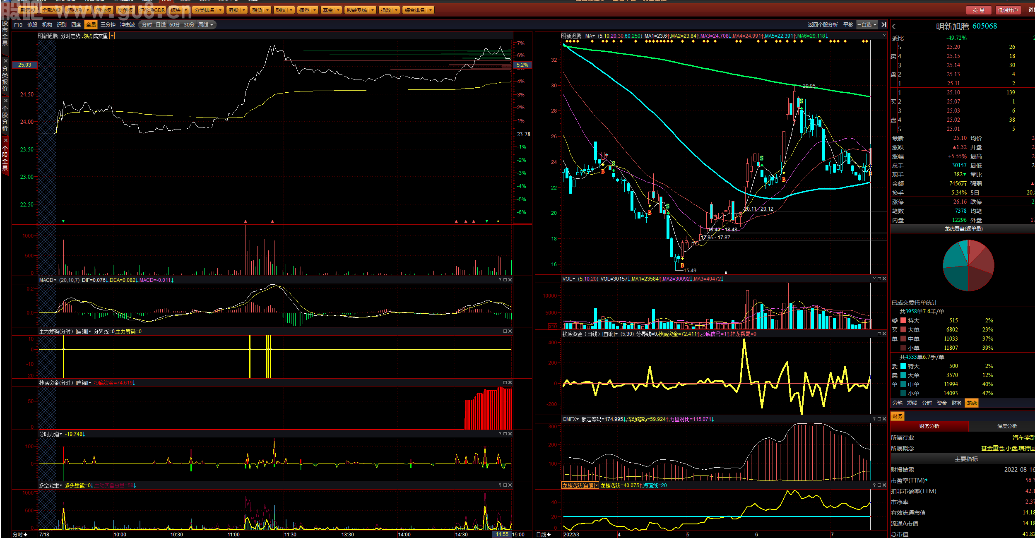Close the 分时力道 indicator panel
The height and width of the screenshot is (538, 1035).
pyautogui.click(x=510, y=434)
